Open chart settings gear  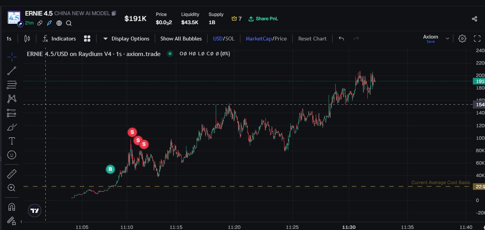tap(462, 39)
